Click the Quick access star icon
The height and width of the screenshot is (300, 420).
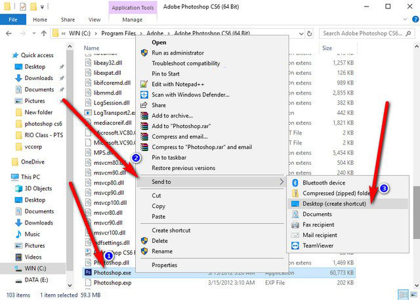(15, 55)
